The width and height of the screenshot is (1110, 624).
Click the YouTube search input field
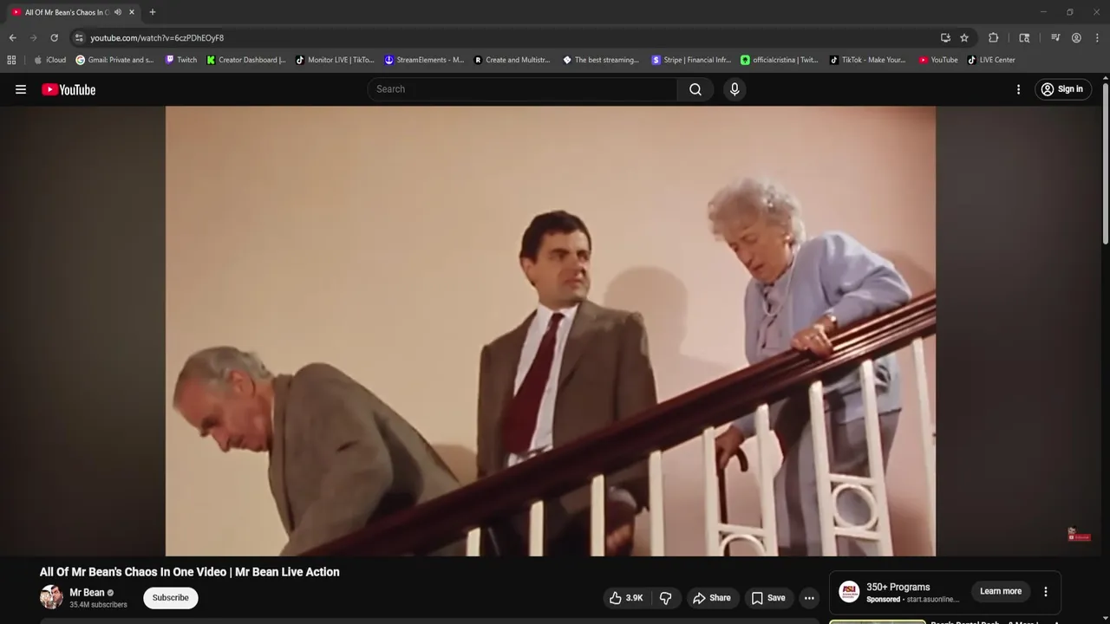click(x=522, y=89)
